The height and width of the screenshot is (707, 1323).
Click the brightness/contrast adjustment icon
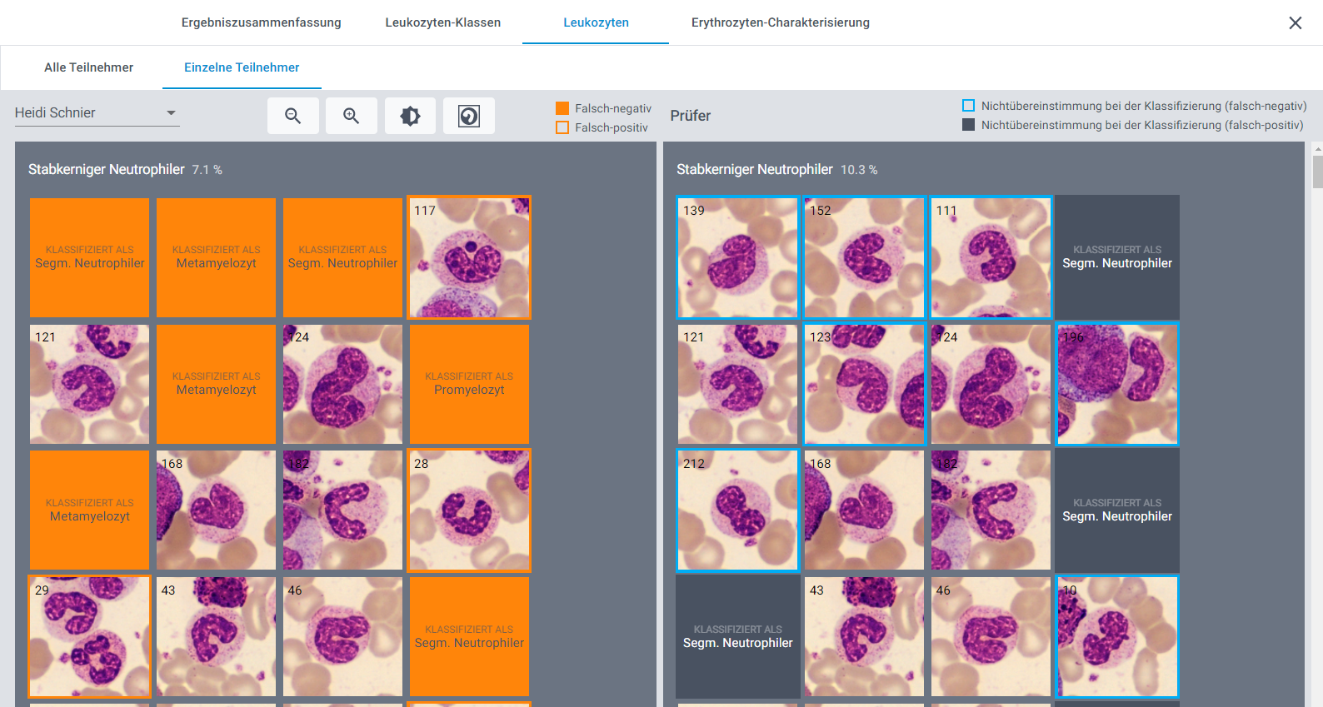point(410,116)
